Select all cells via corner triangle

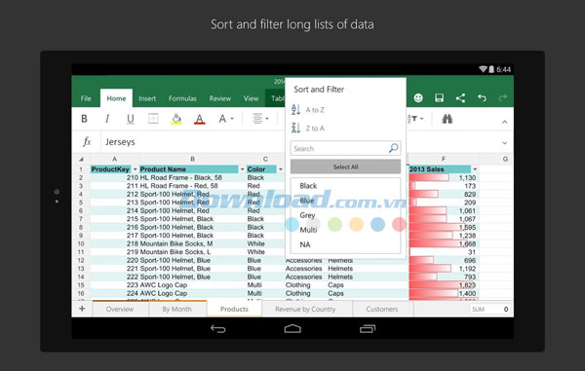[x=81, y=160]
